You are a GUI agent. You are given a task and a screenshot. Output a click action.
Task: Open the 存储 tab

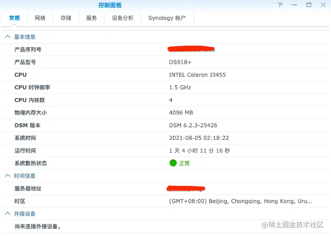[x=66, y=18]
